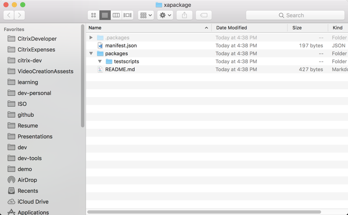Image resolution: width=348 pixels, height=215 pixels.
Task: Collapse the packages folder disclosure triangle
Action: click(91, 54)
